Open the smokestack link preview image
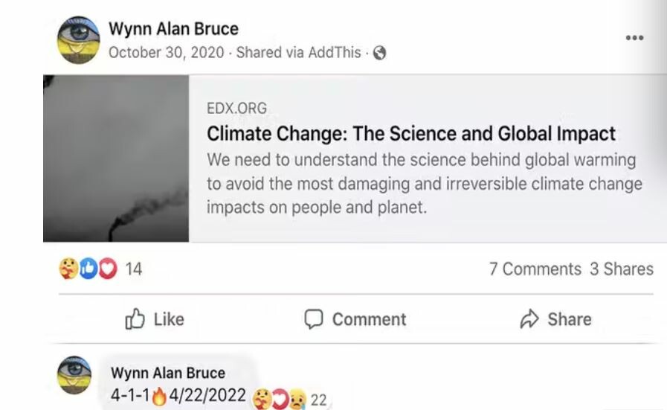This screenshot has height=410, width=667. [x=116, y=158]
